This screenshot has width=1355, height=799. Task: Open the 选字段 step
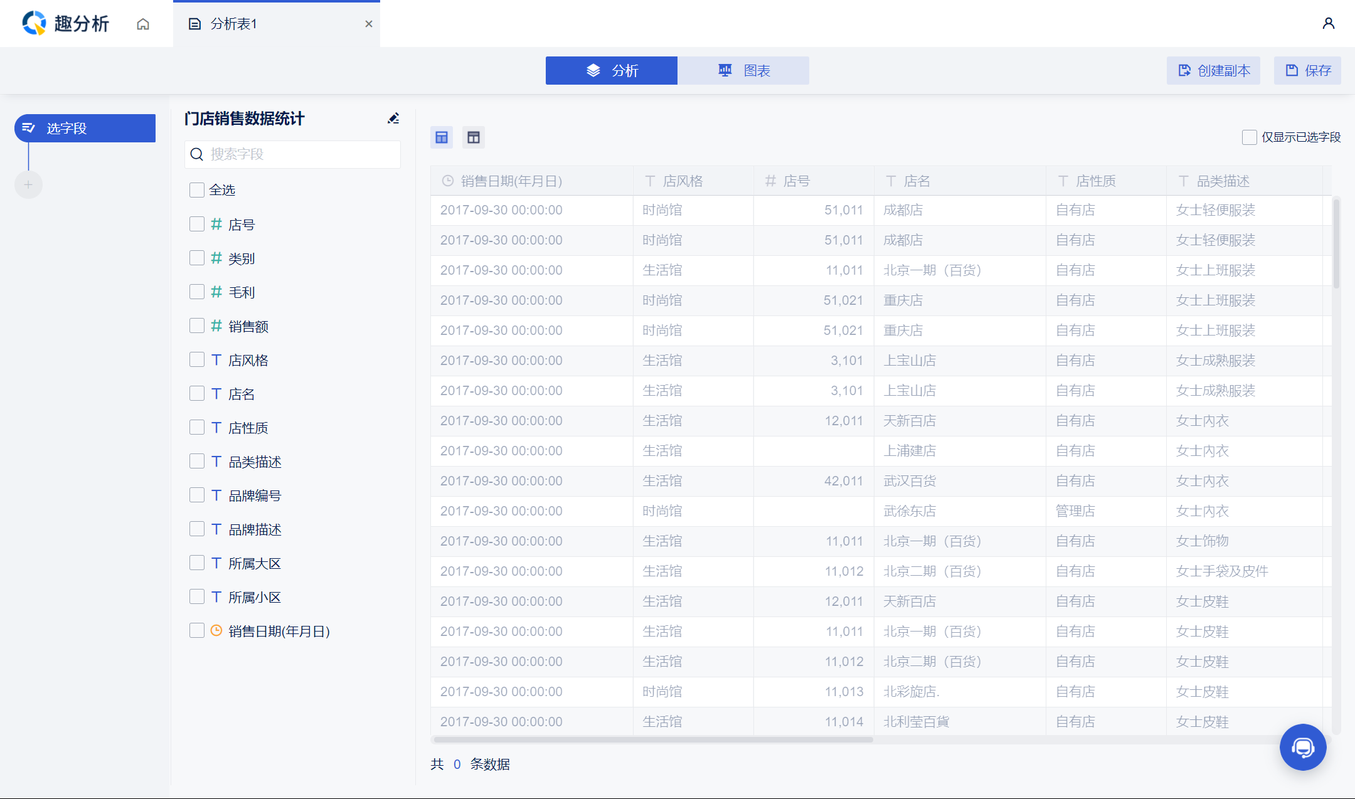coord(85,128)
